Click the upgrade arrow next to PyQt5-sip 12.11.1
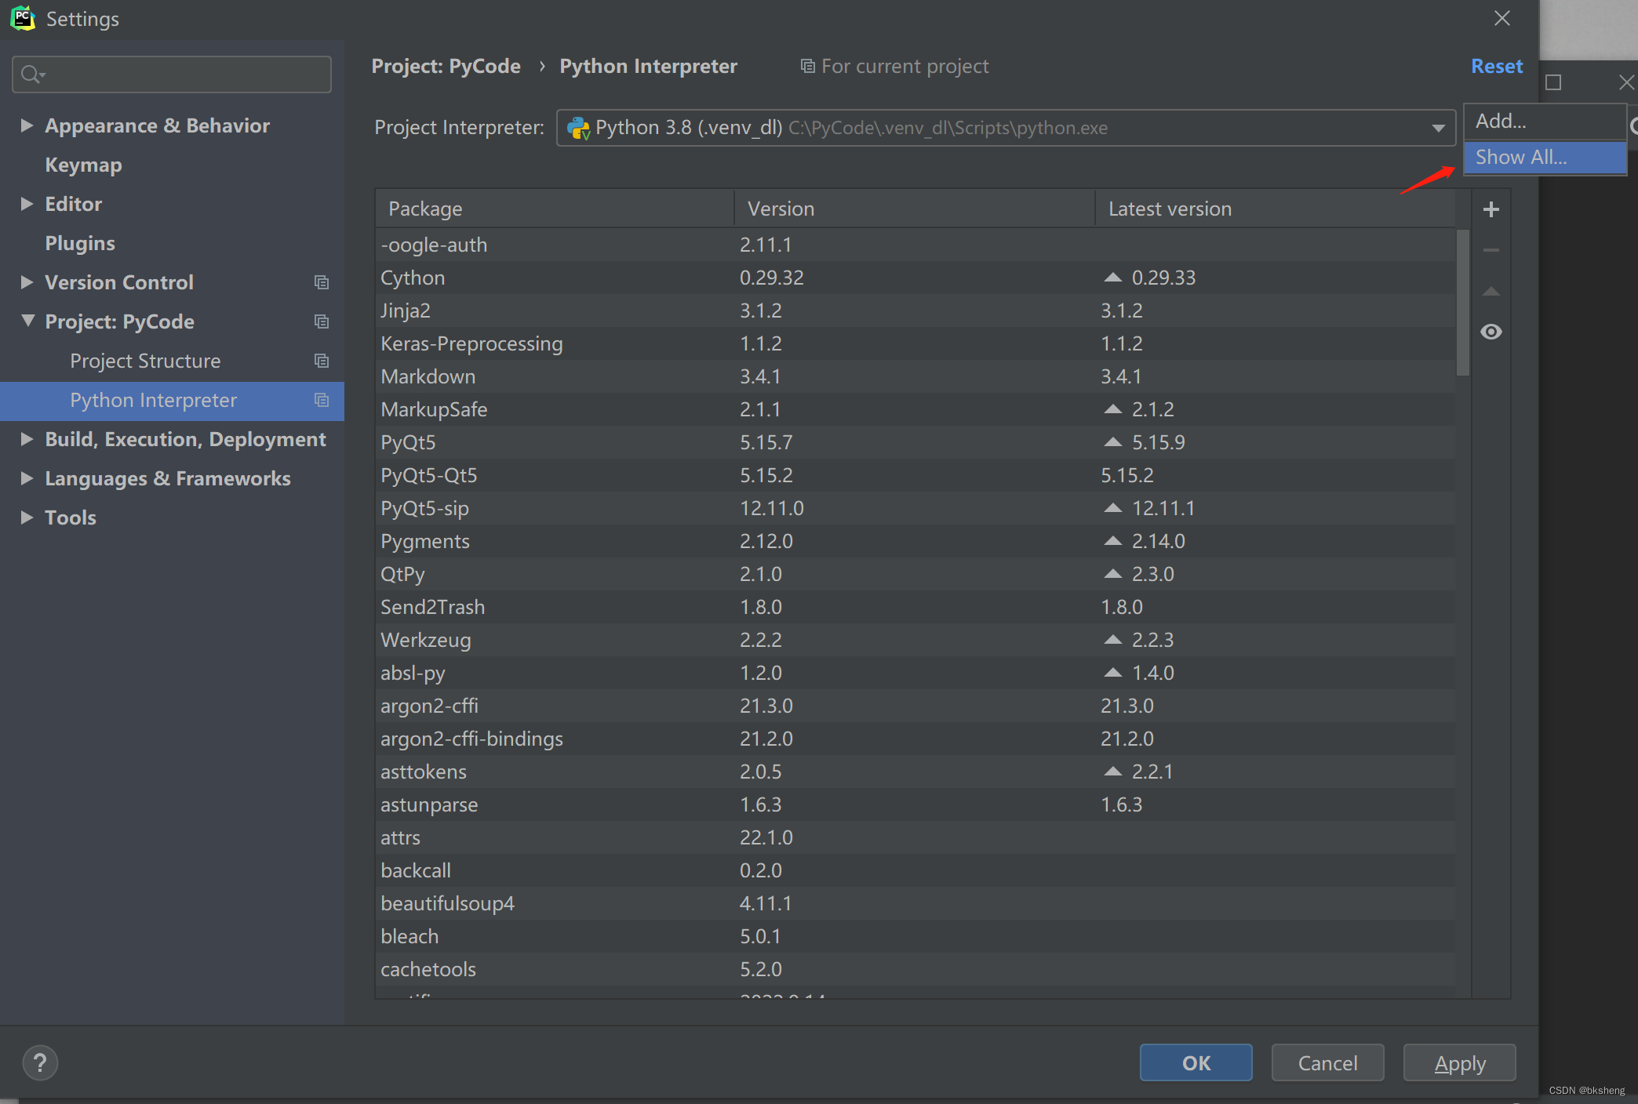This screenshot has height=1104, width=1638. coord(1112,508)
